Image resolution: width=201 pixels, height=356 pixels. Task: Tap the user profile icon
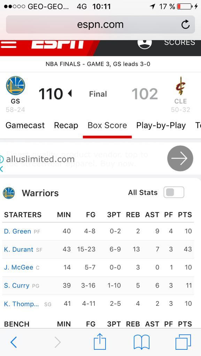145,43
